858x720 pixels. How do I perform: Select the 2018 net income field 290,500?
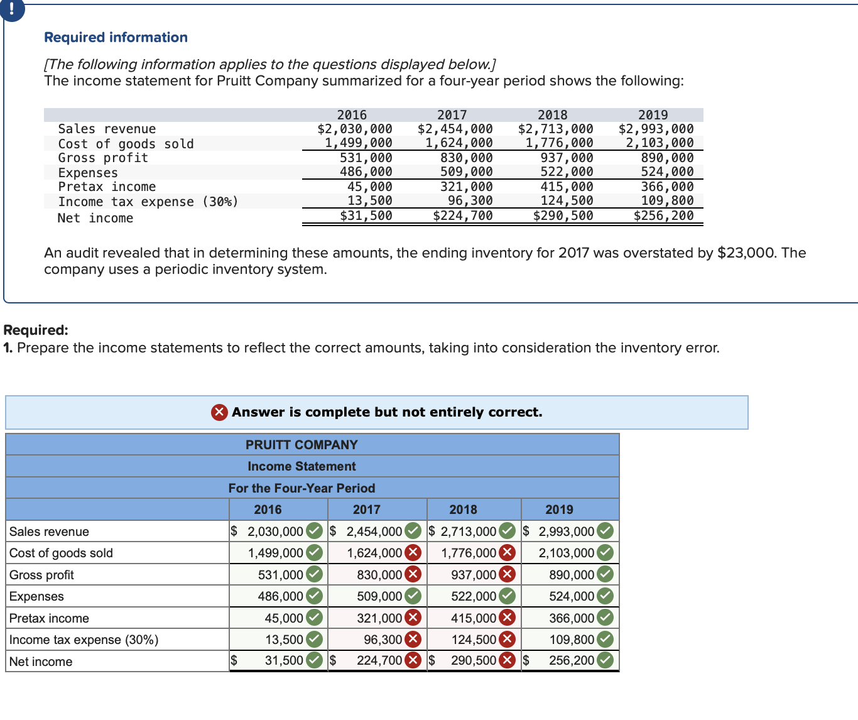coord(474,660)
